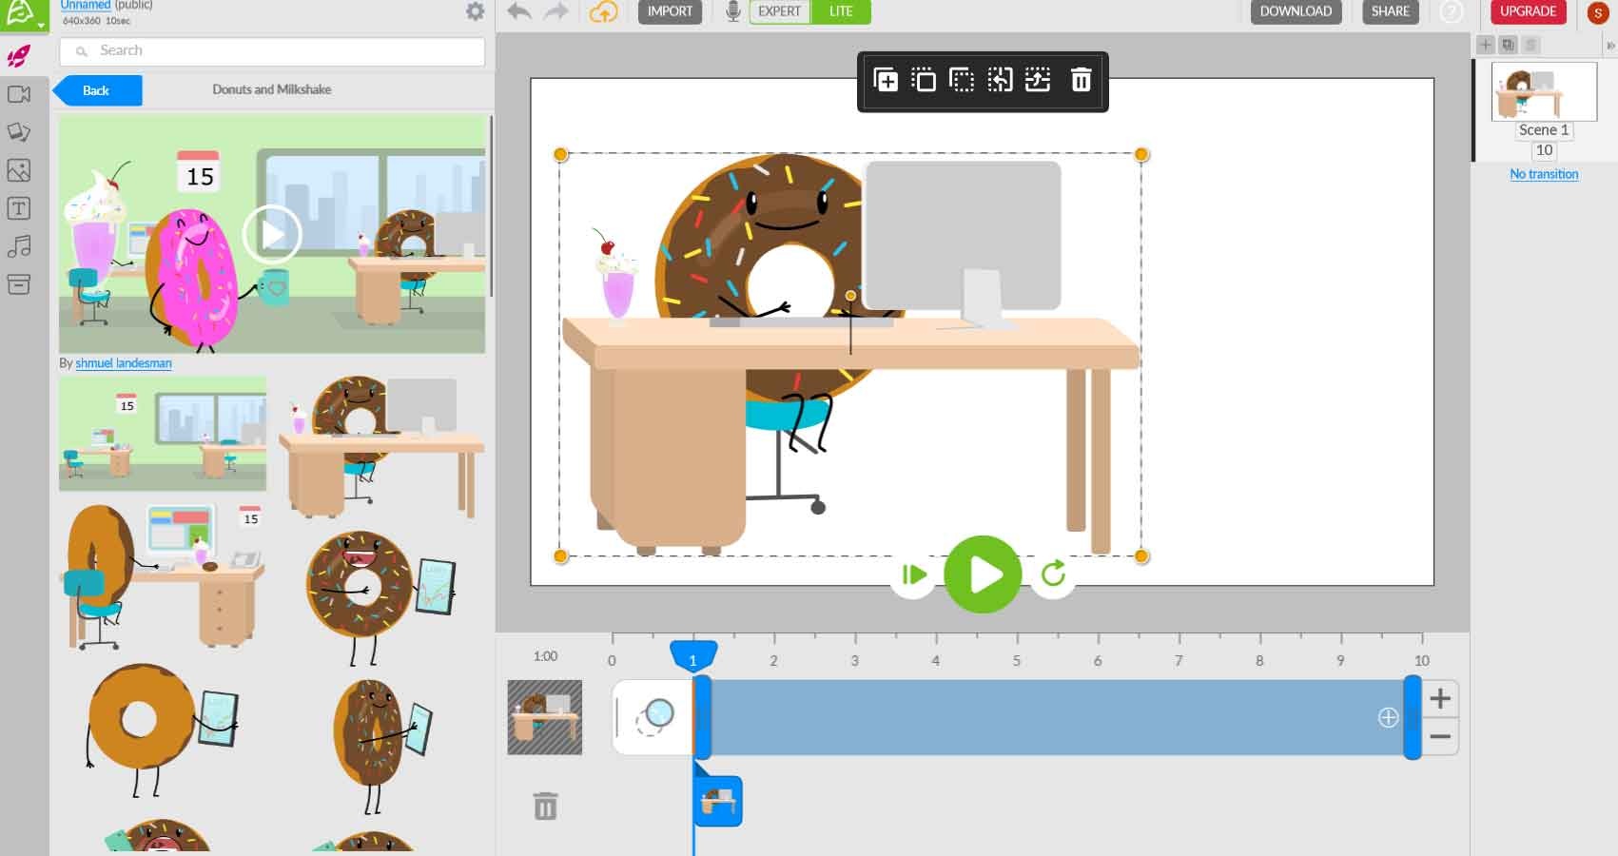Screen dimensions: 1618x856
Task: Replay the scene with the refresh button
Action: click(1053, 574)
